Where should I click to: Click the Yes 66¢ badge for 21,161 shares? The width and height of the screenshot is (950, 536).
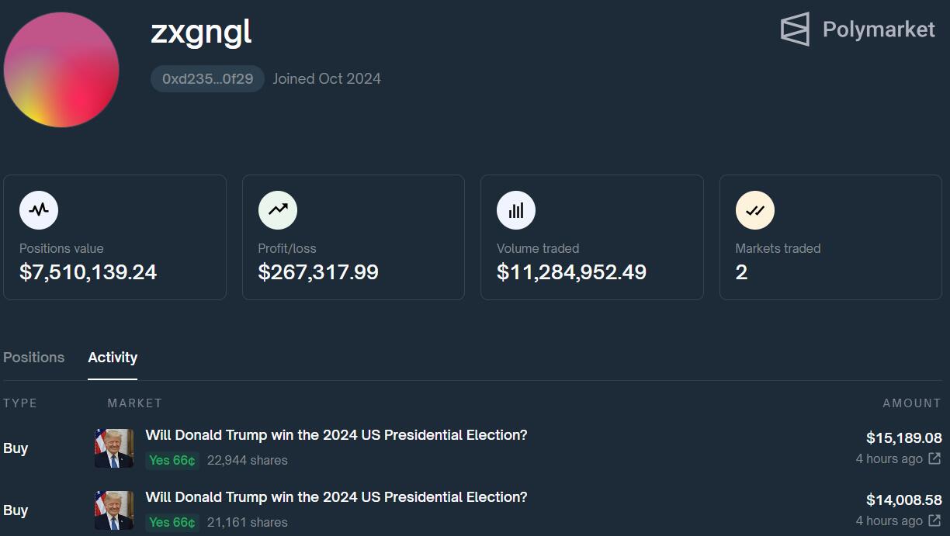pos(172,523)
